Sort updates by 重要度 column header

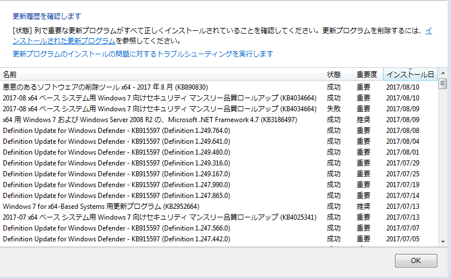click(x=366, y=75)
